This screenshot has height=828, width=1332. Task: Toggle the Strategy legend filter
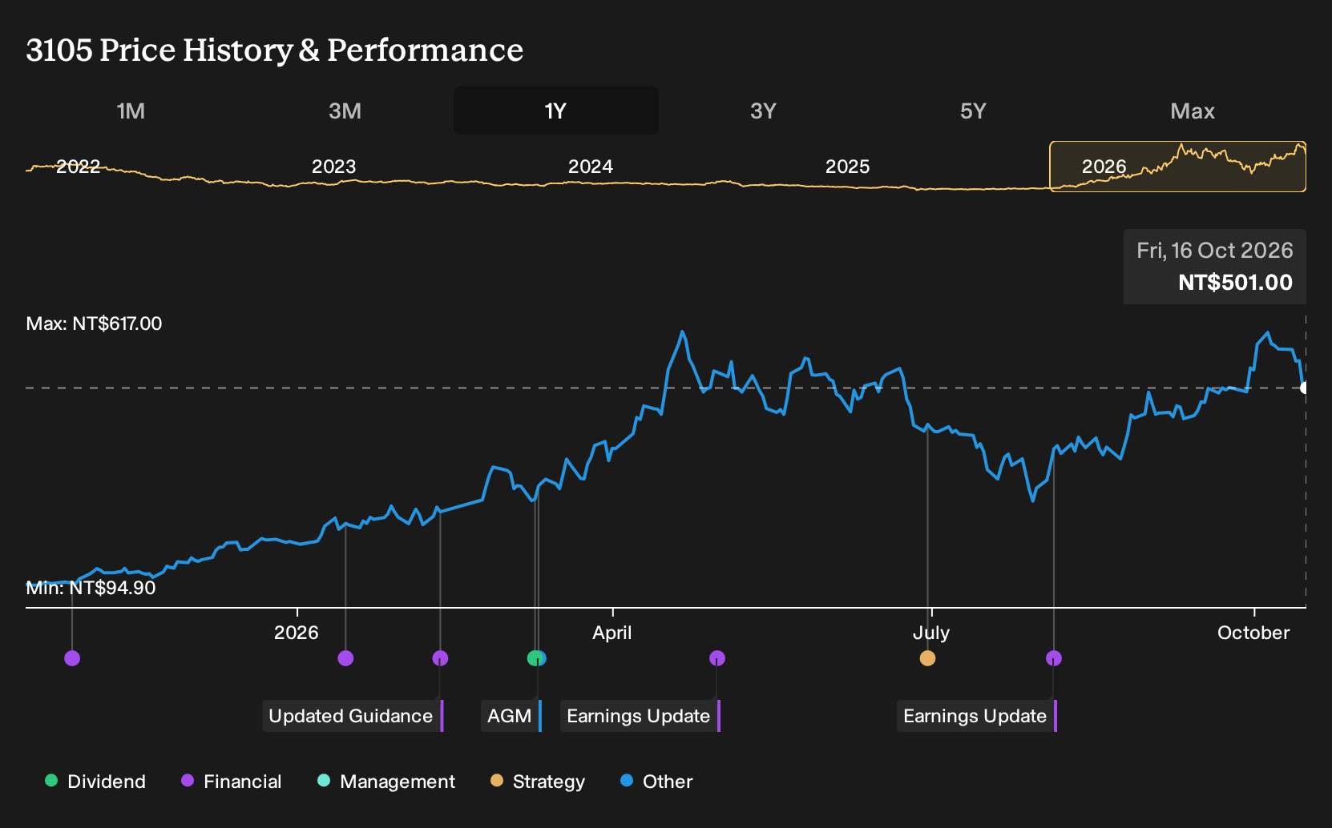(x=538, y=782)
